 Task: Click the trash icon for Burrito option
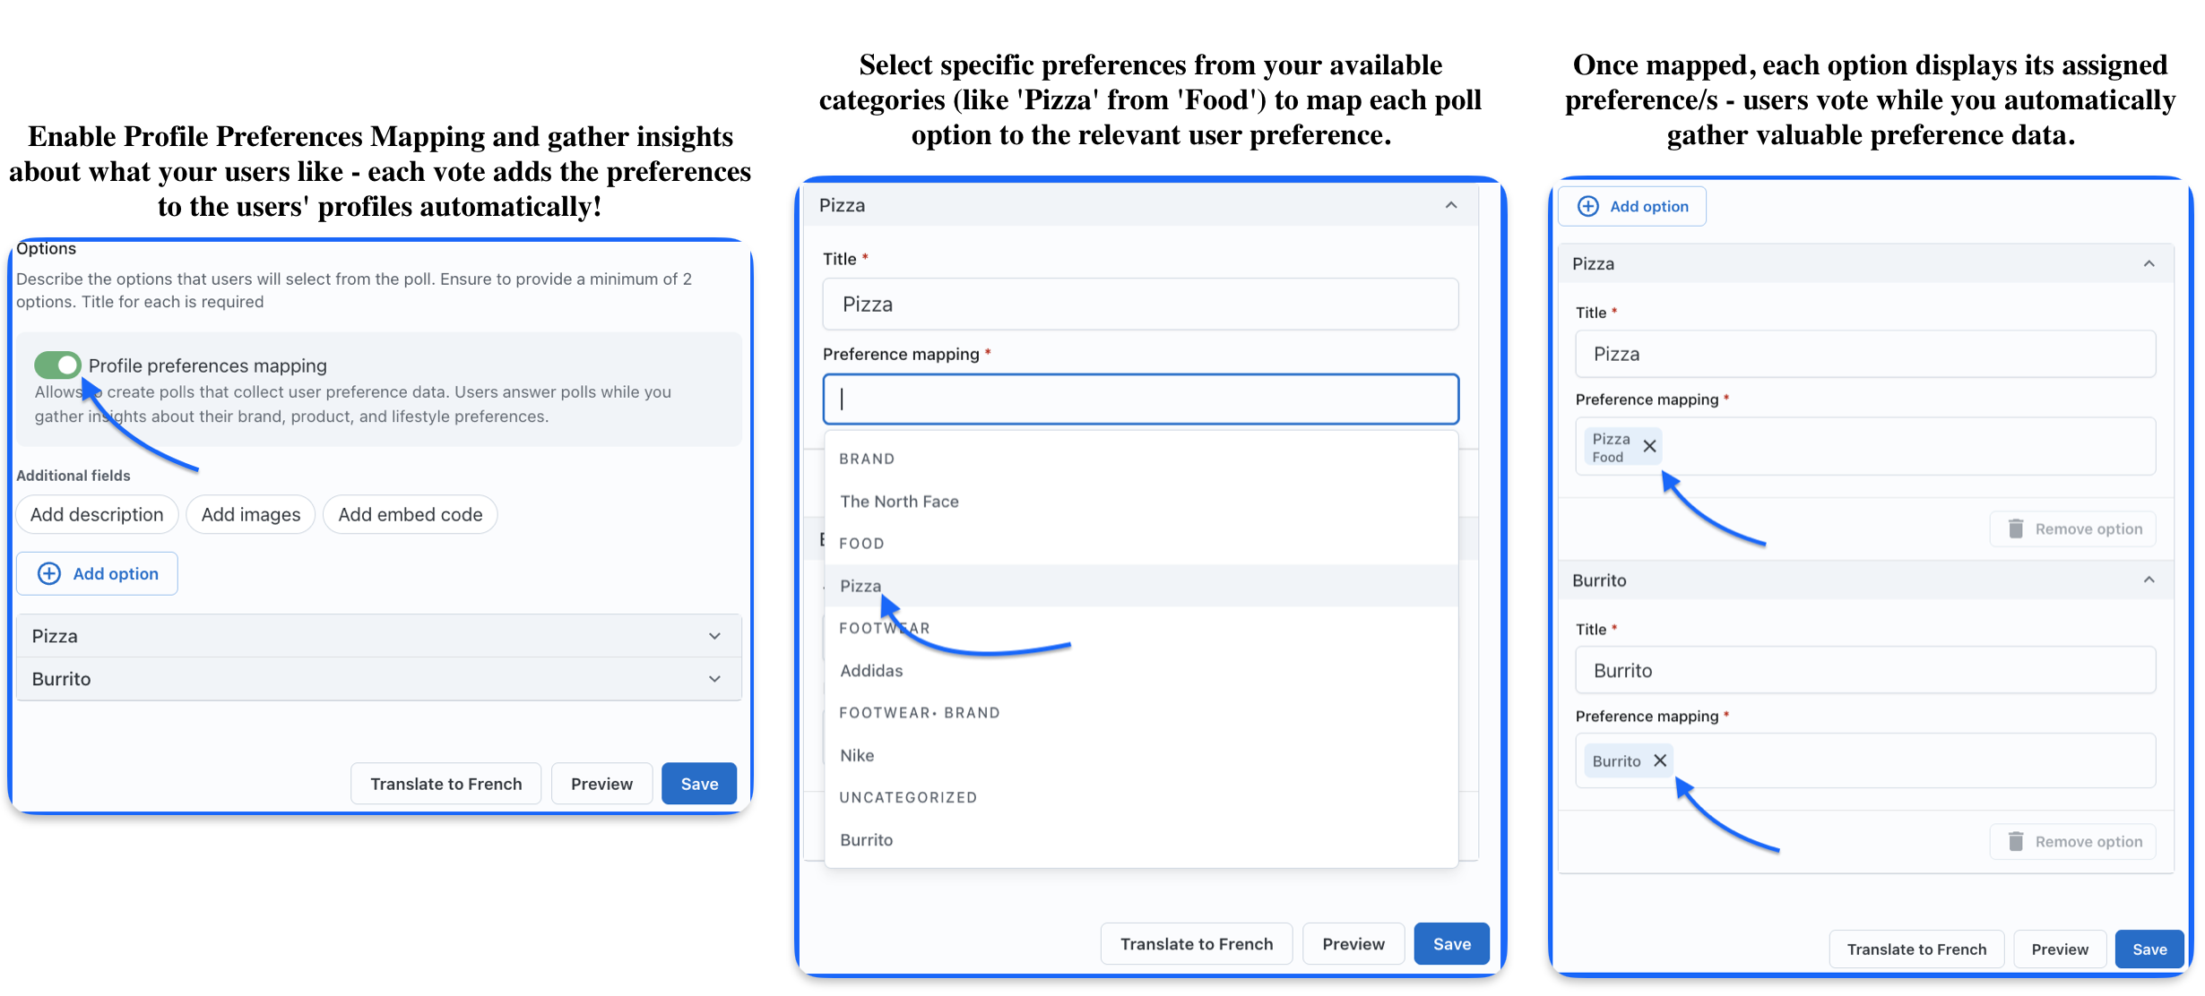pos(2016,841)
